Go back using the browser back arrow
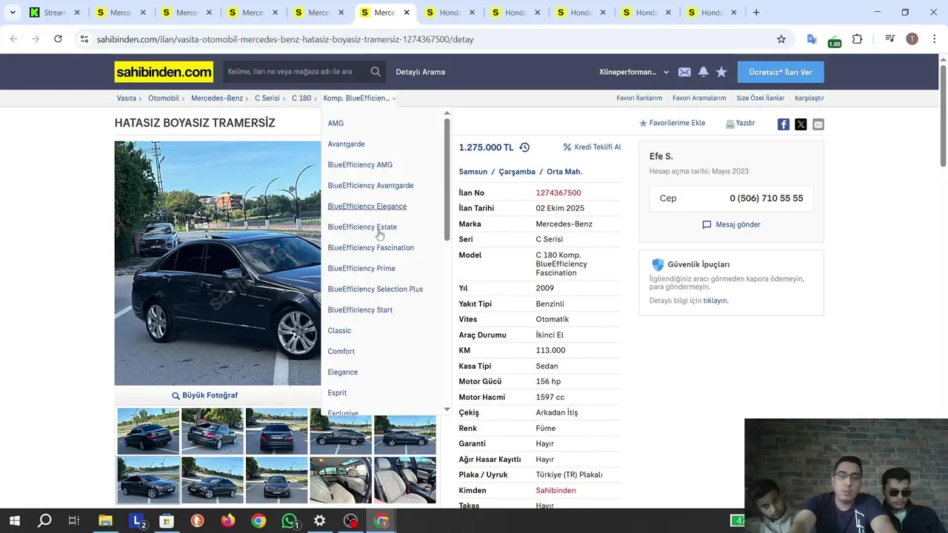This screenshot has width=948, height=533. click(x=13, y=39)
